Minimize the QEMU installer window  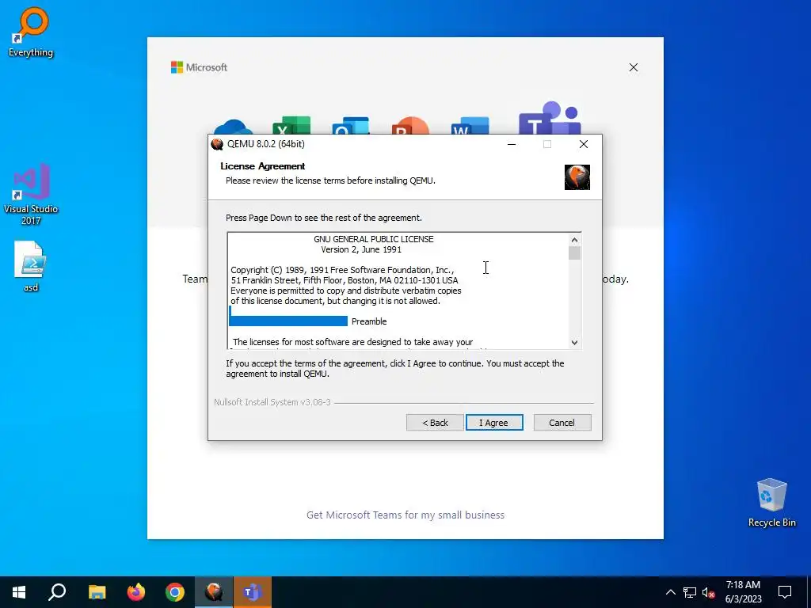tap(512, 144)
